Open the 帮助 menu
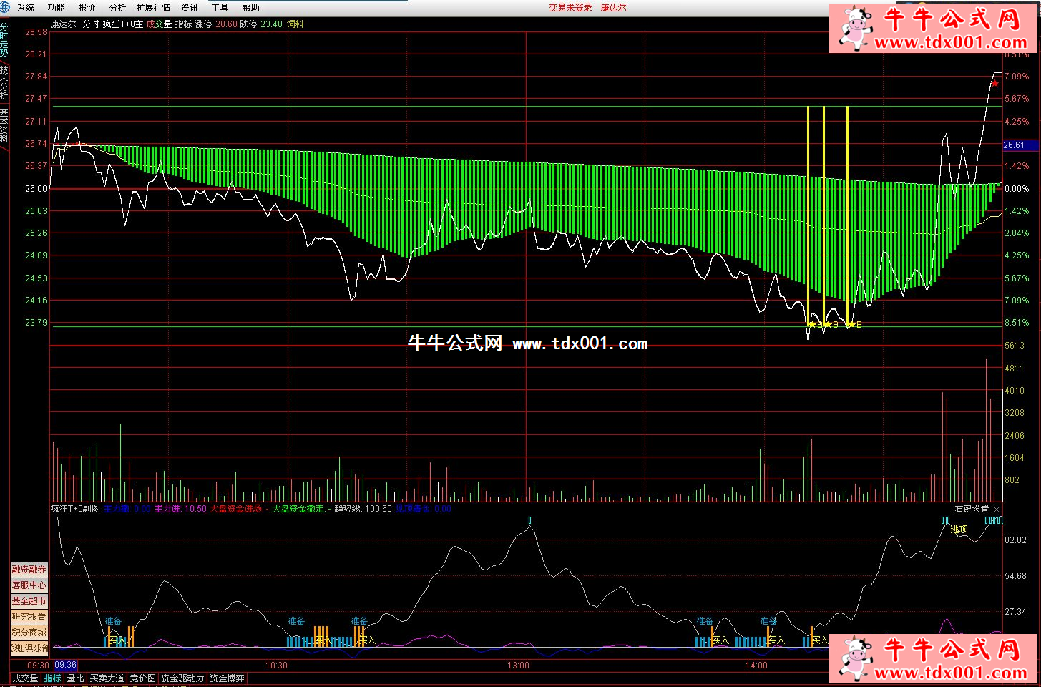1041x687 pixels. click(250, 8)
